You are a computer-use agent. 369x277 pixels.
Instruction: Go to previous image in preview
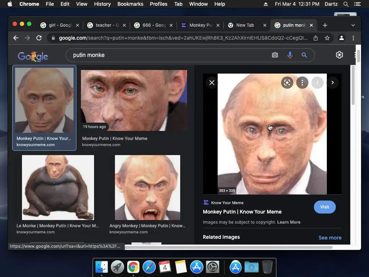[317, 83]
